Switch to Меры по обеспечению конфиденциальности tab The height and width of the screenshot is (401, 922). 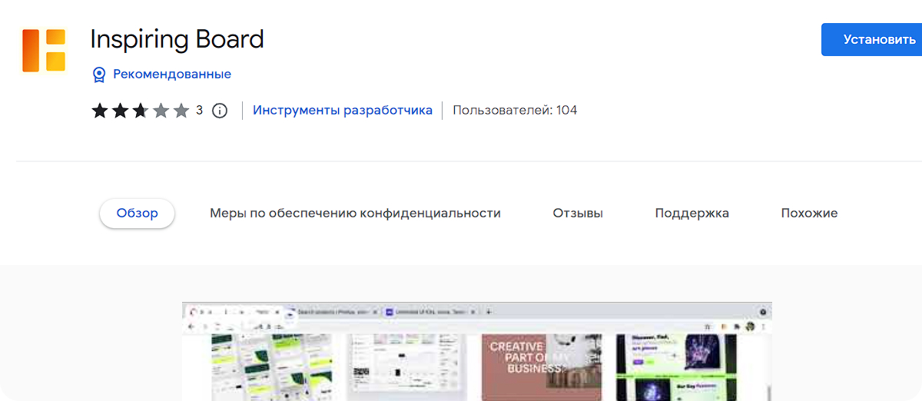[355, 214]
